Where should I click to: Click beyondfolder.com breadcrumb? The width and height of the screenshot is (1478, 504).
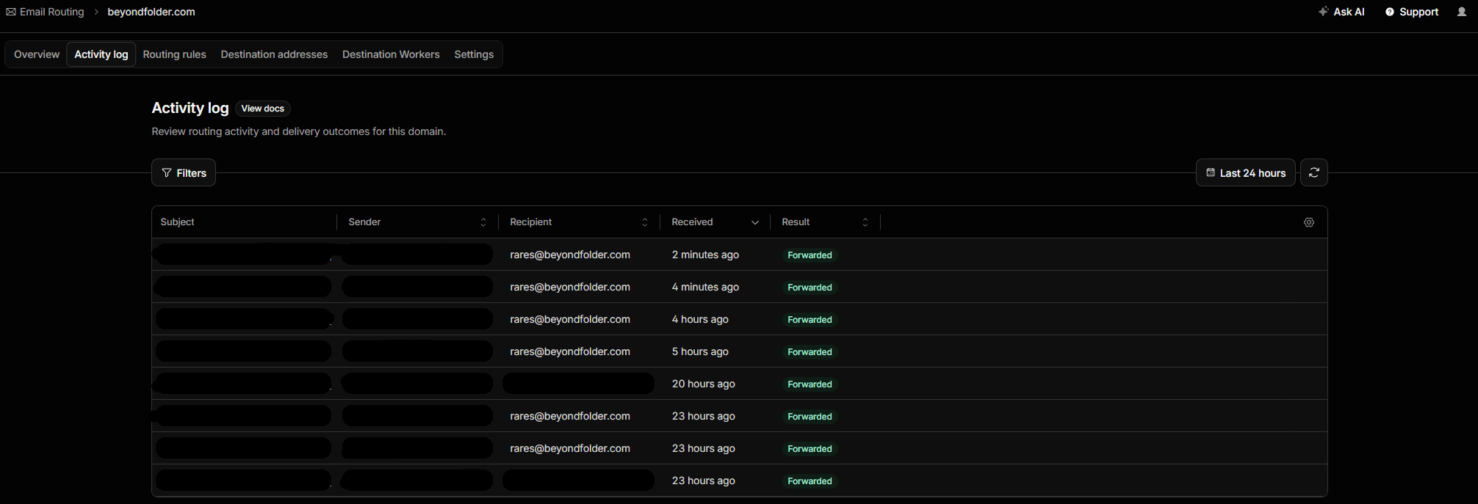[151, 12]
